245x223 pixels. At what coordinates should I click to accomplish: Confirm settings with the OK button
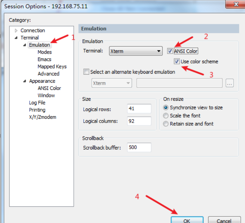pyautogui.click(x=187, y=220)
